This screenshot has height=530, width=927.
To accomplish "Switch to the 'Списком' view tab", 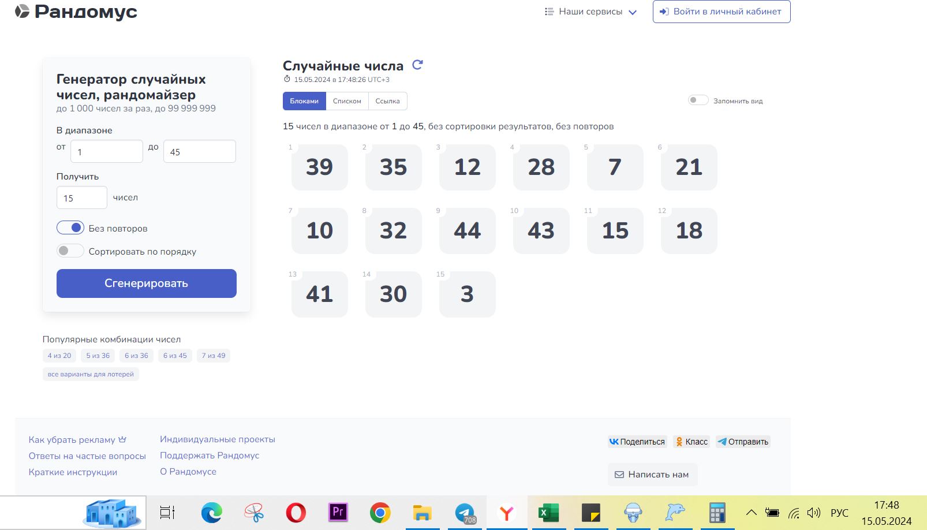I will (x=347, y=101).
